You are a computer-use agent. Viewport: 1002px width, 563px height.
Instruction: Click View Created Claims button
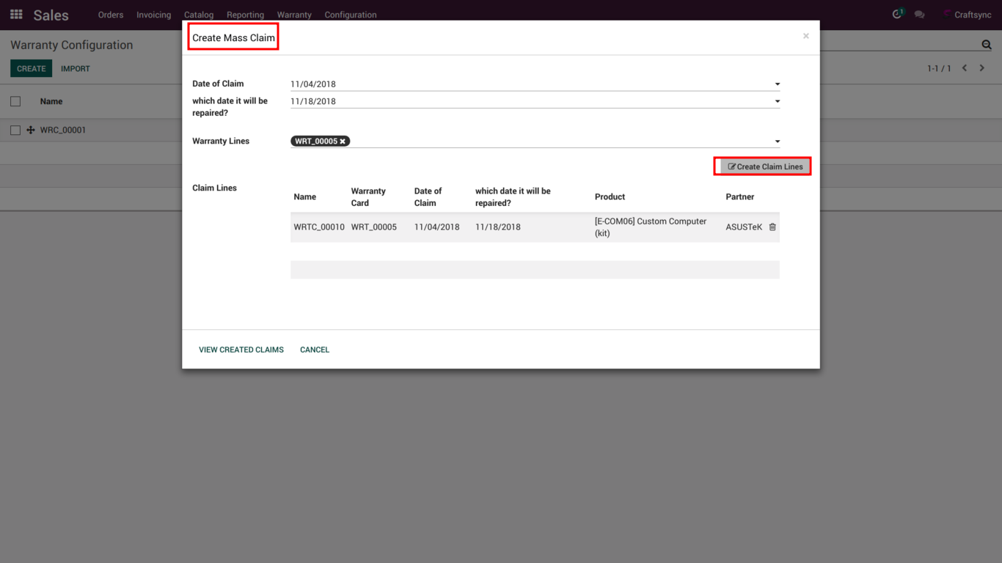241,350
